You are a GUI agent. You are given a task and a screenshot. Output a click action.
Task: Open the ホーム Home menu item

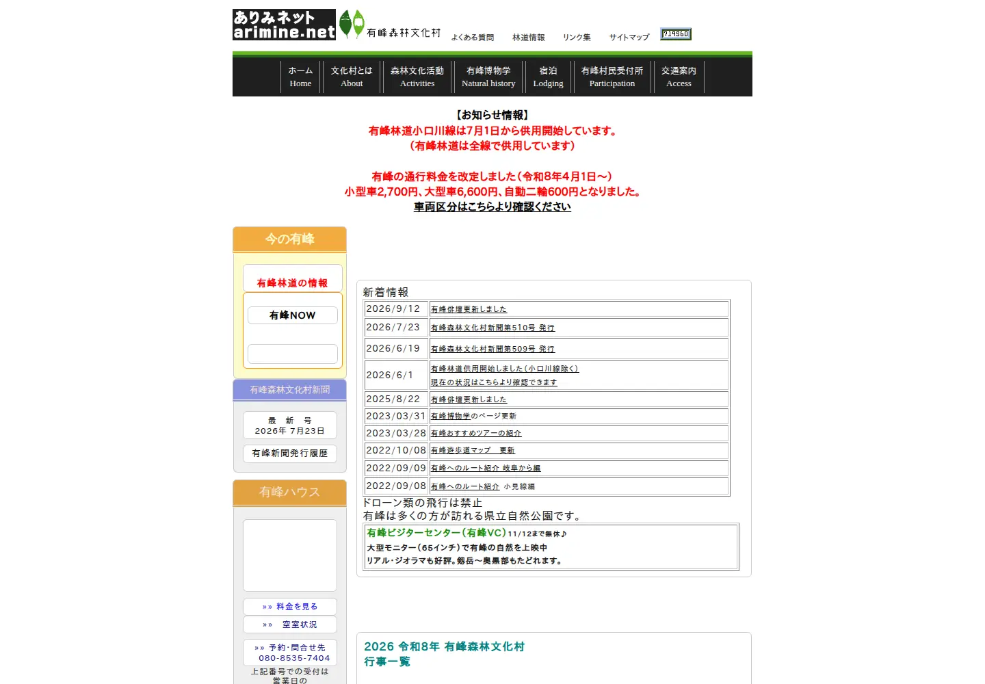[x=300, y=77]
